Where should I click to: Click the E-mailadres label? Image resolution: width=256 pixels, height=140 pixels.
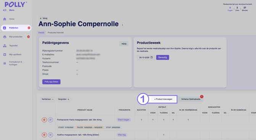click(48, 55)
